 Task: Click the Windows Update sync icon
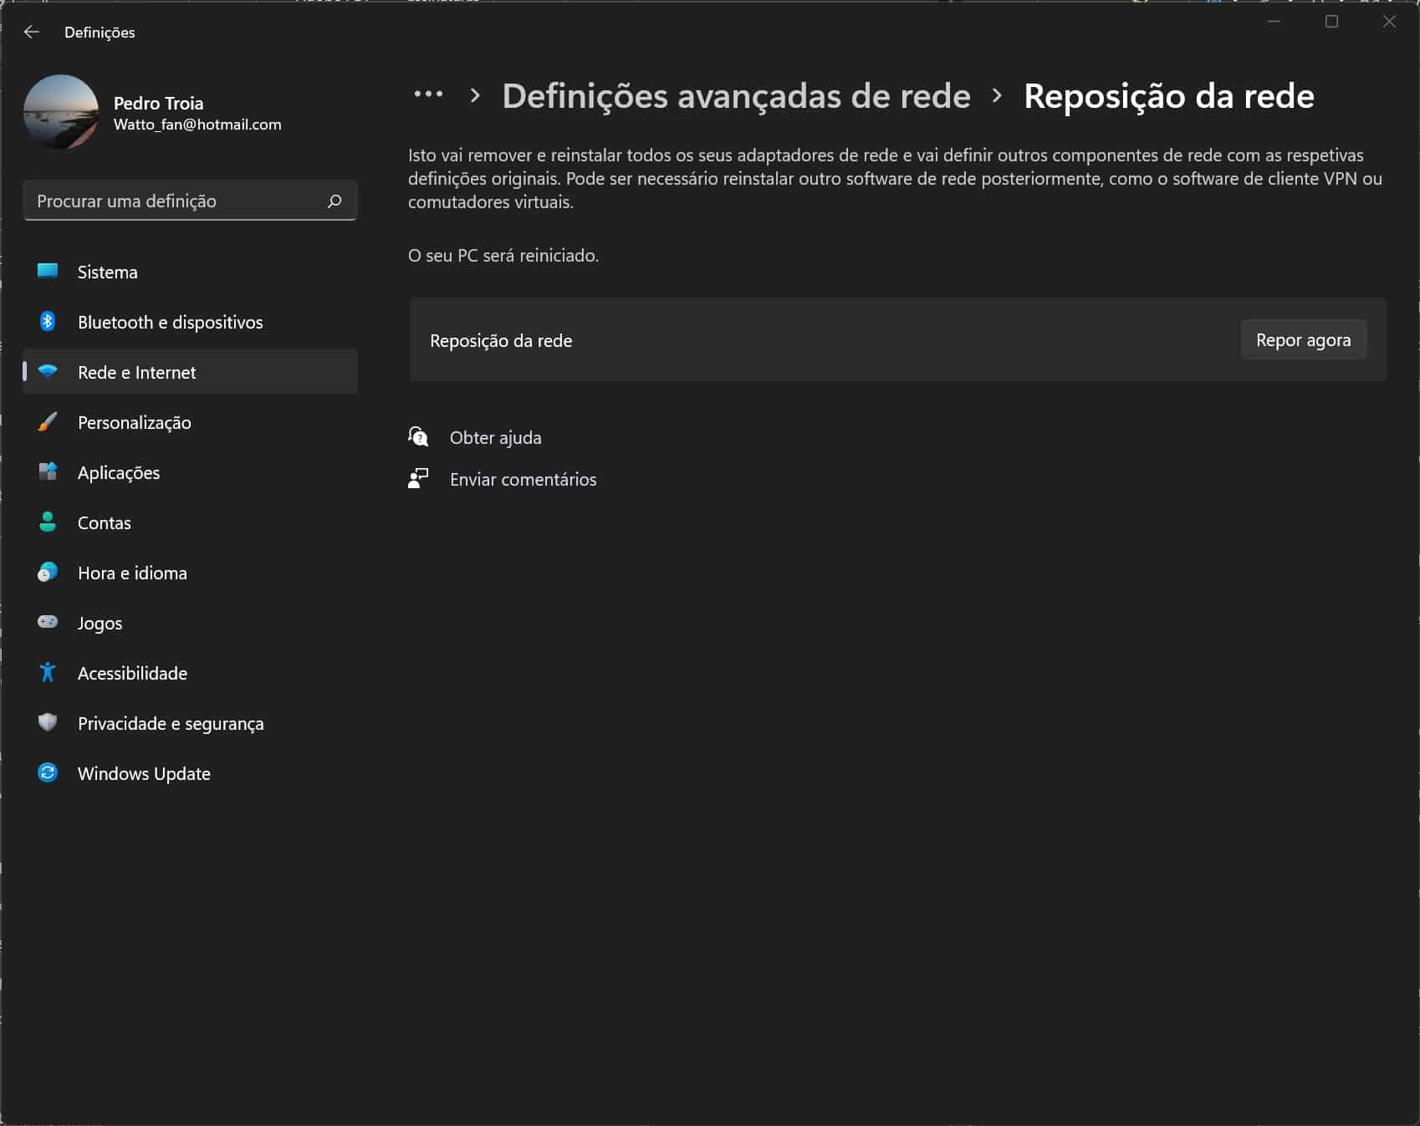tap(48, 772)
